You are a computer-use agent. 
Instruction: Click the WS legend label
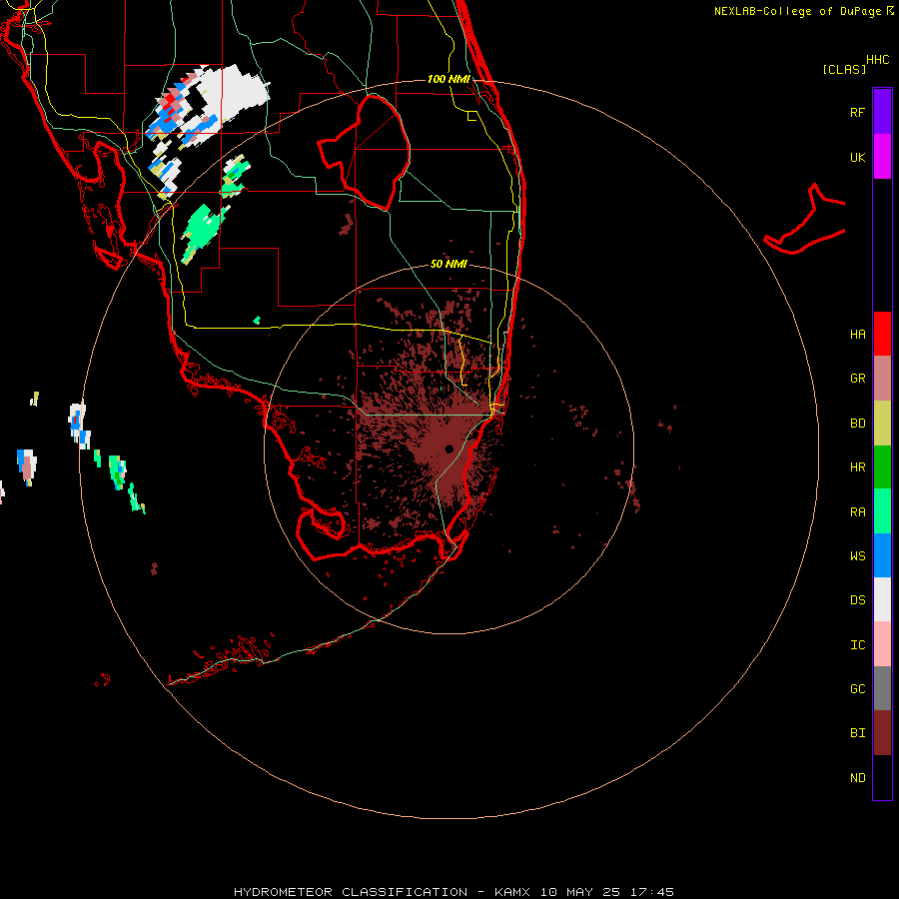(857, 556)
